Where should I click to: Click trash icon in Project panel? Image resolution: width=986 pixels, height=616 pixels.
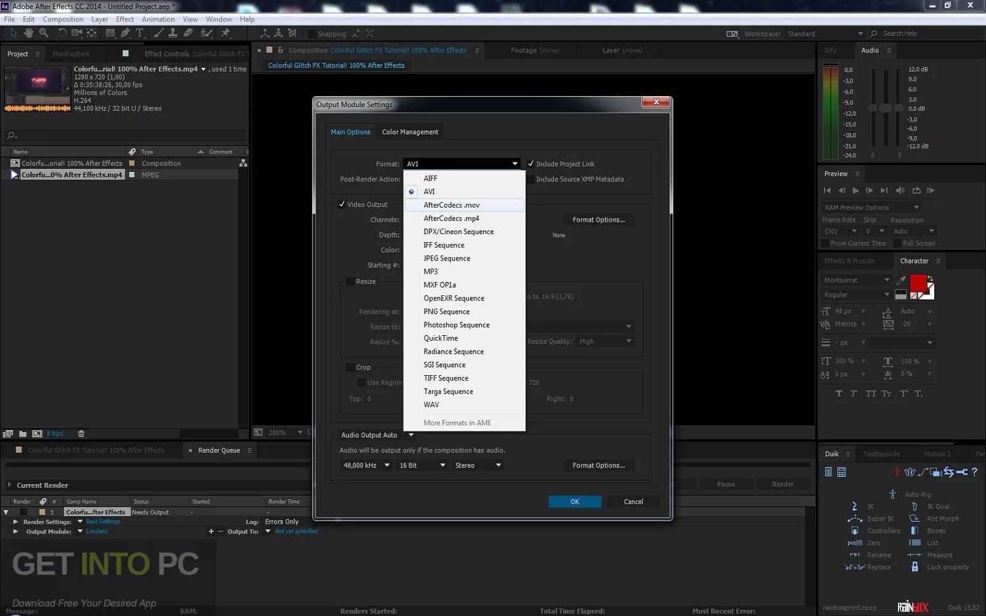(81, 434)
